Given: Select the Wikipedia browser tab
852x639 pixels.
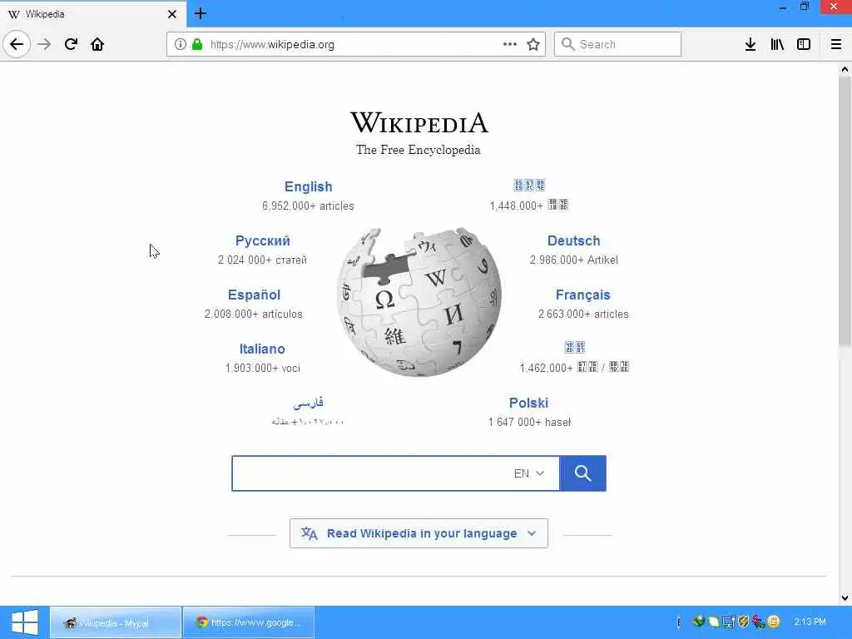Looking at the screenshot, I should click(93, 13).
